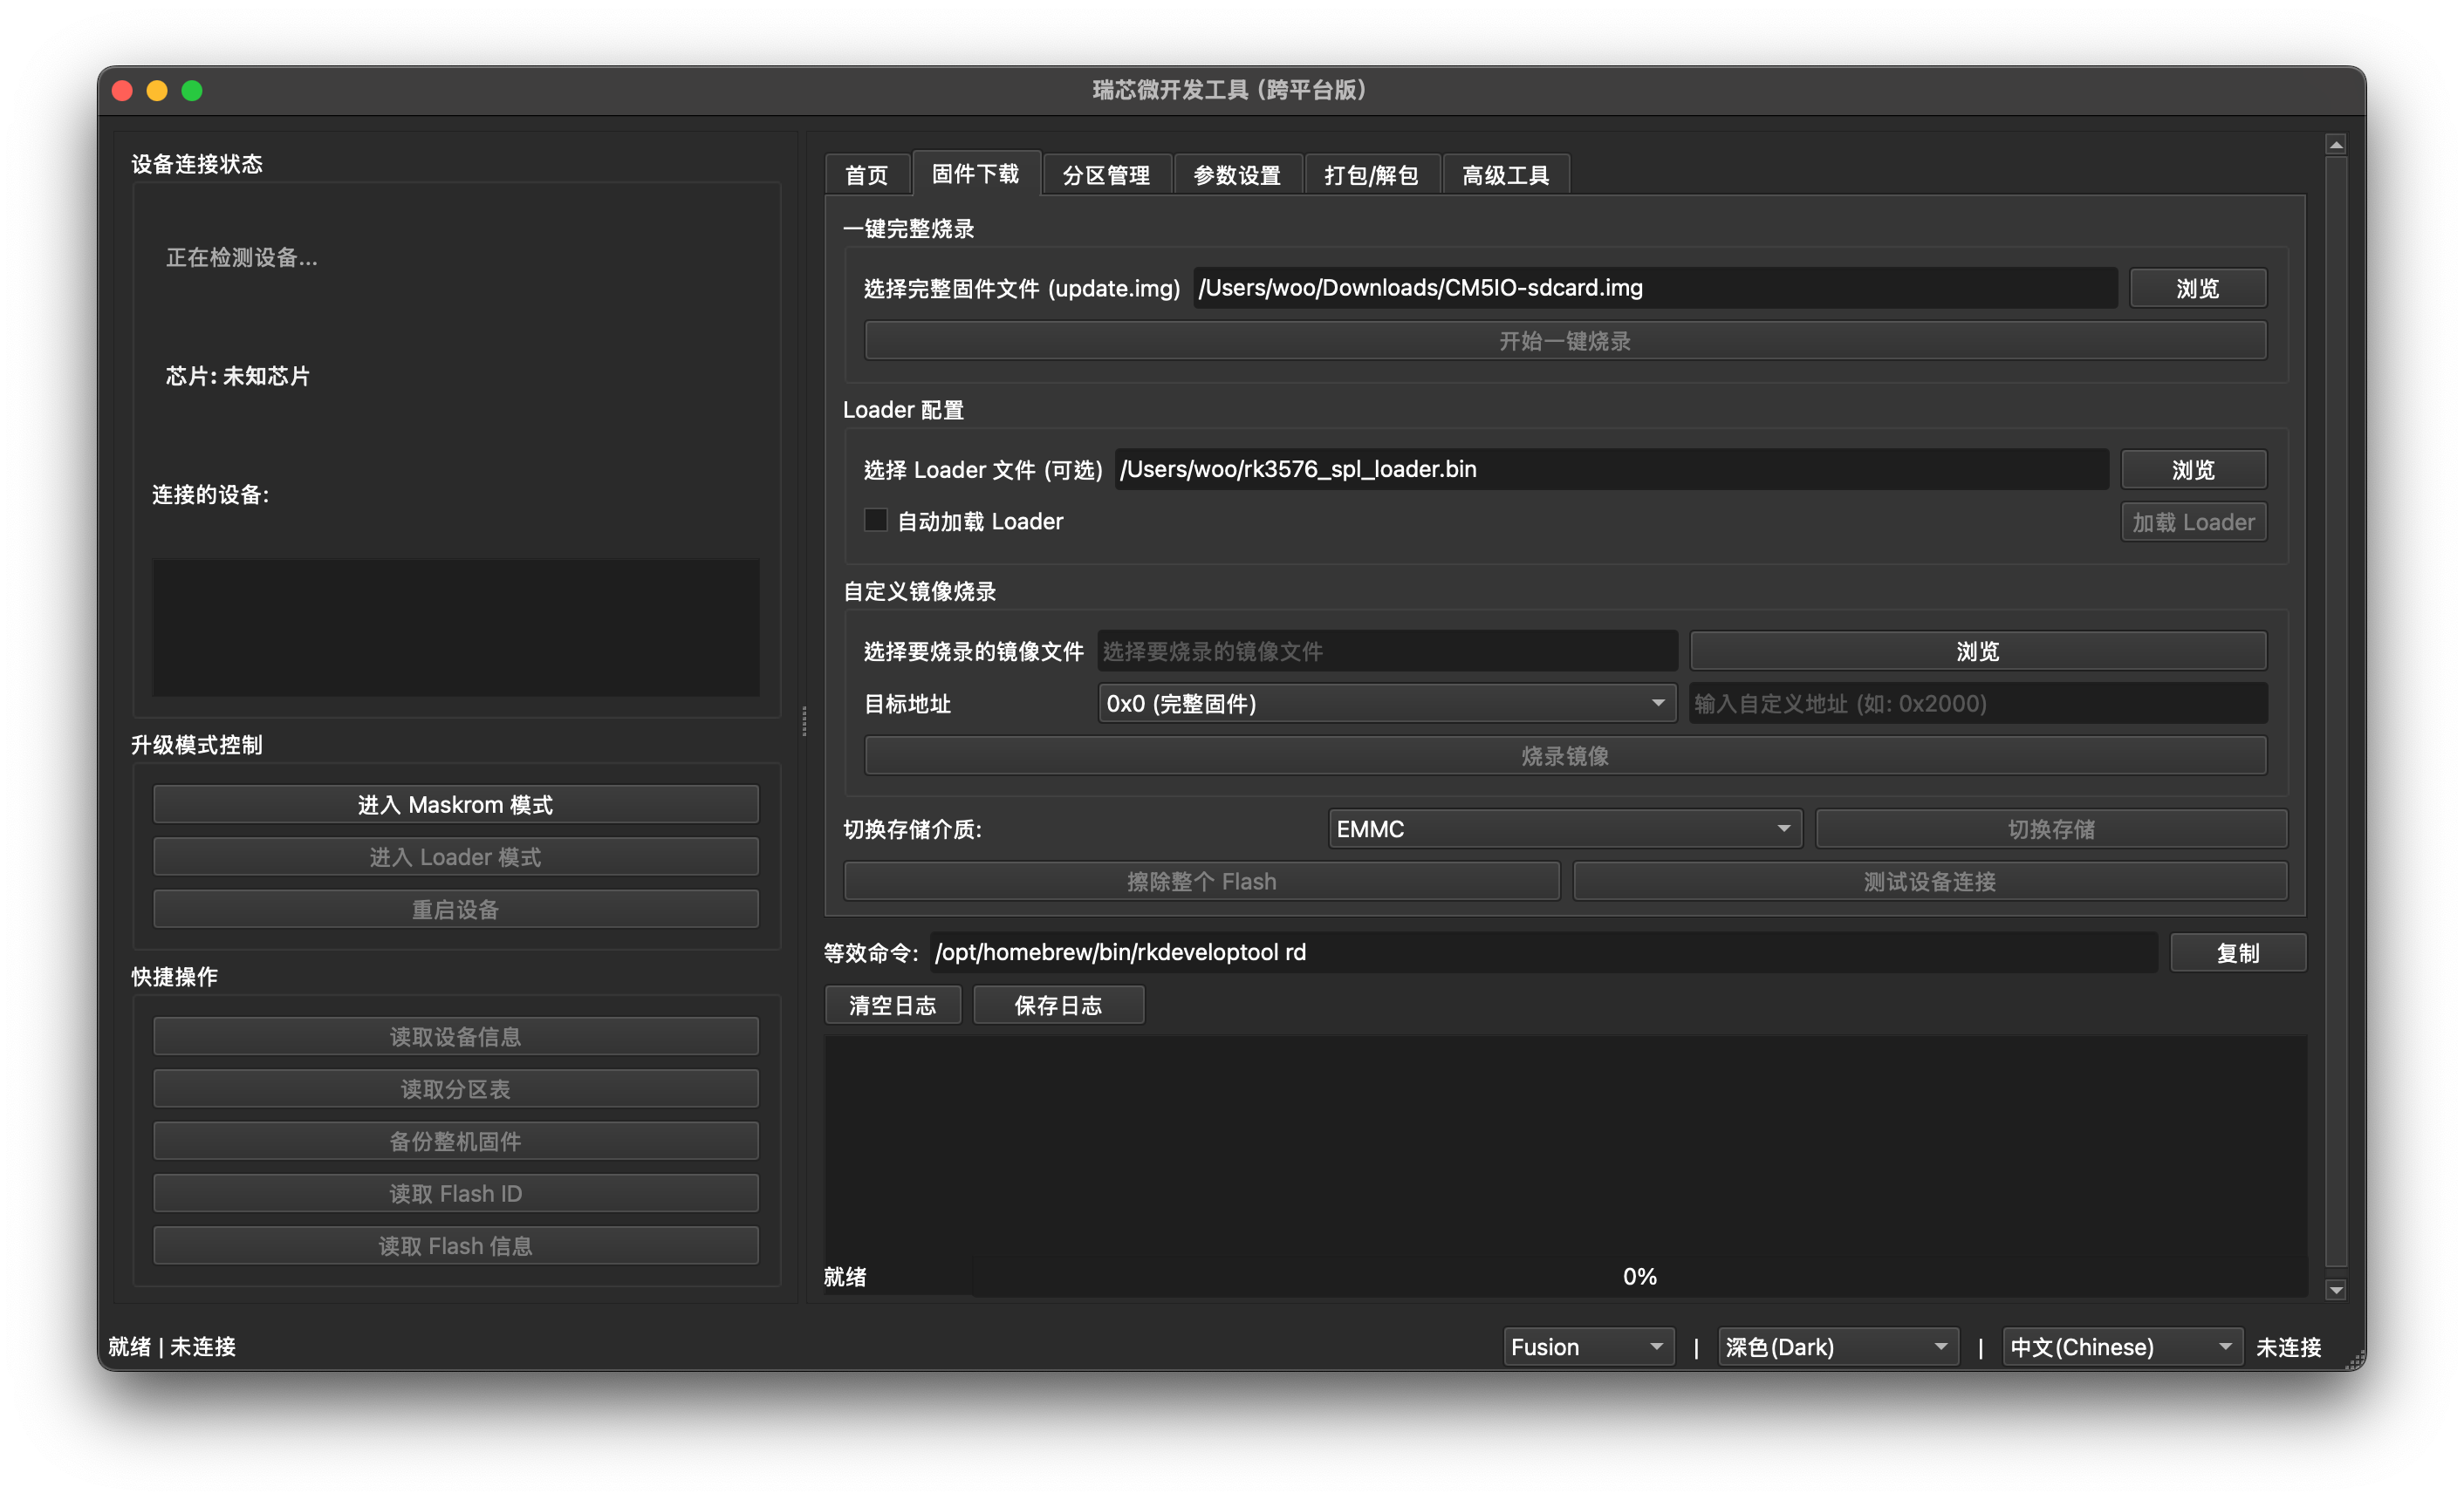Click the 读取 Flash ID button
The image size is (2464, 1500).
[455, 1193]
